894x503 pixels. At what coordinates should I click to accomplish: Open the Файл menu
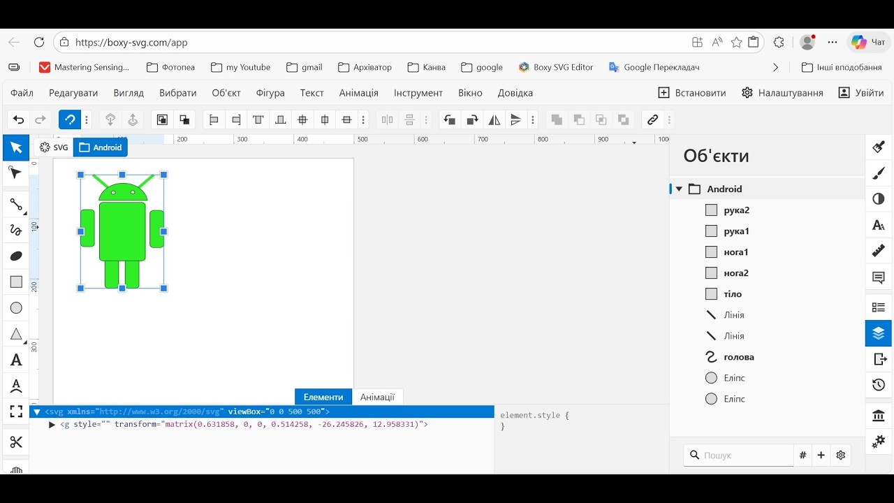coord(22,93)
